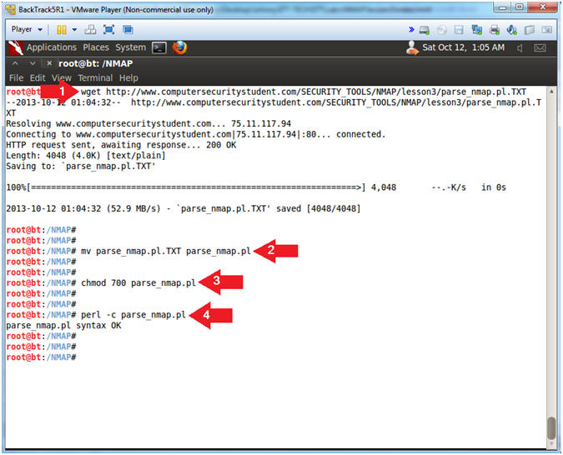Click the user switcher icon in panel

[412, 47]
